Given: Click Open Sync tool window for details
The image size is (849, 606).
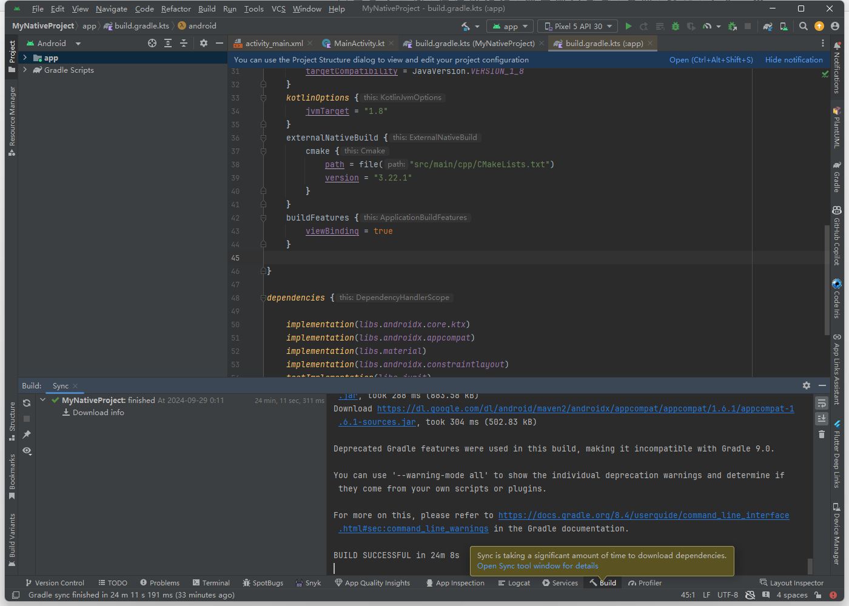Looking at the screenshot, I should [537, 566].
